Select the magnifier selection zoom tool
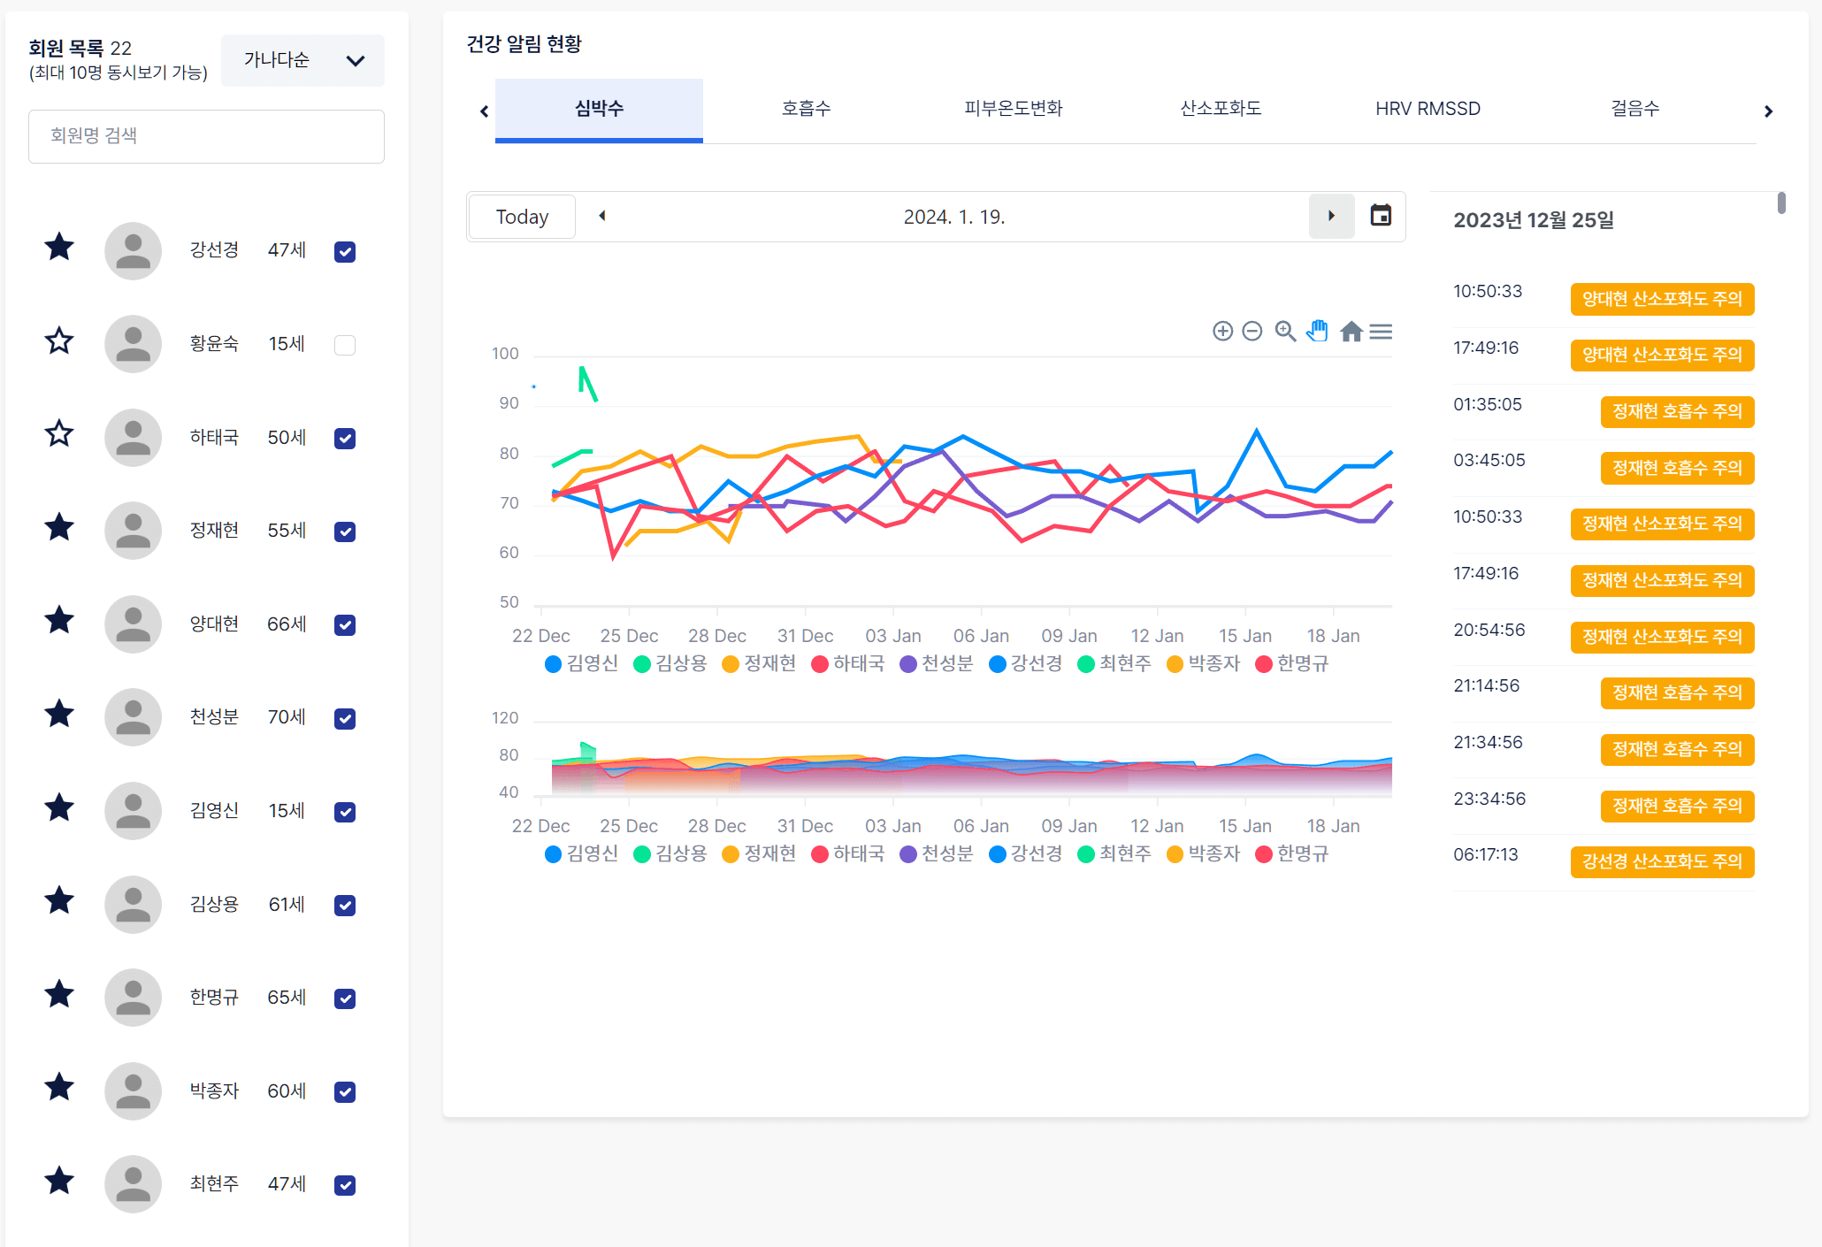The image size is (1822, 1247). pyautogui.click(x=1285, y=331)
